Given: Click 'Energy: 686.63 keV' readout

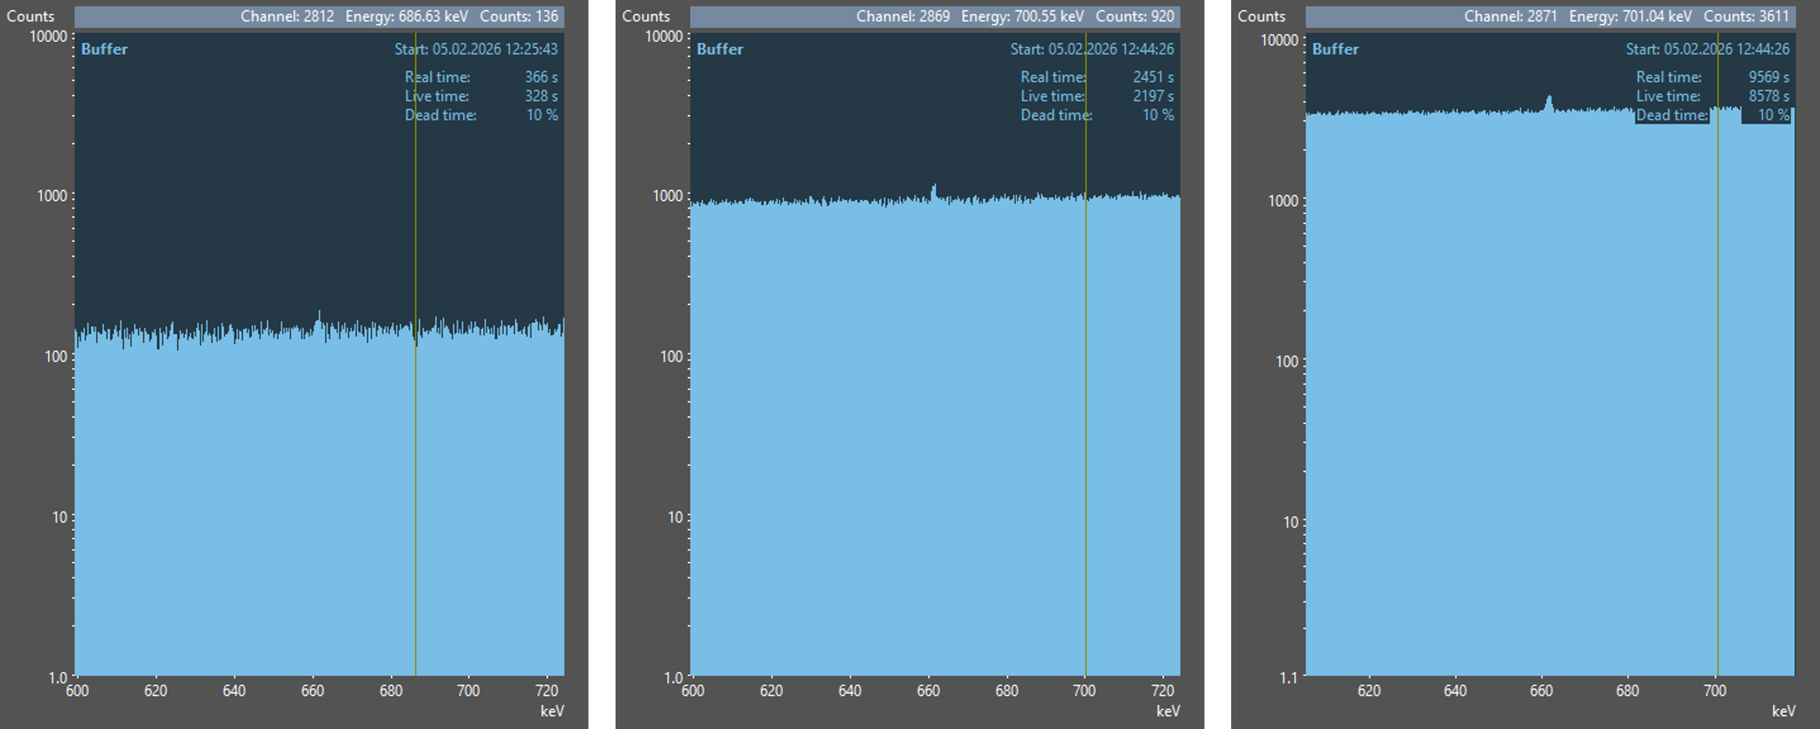Looking at the screenshot, I should 406,16.
